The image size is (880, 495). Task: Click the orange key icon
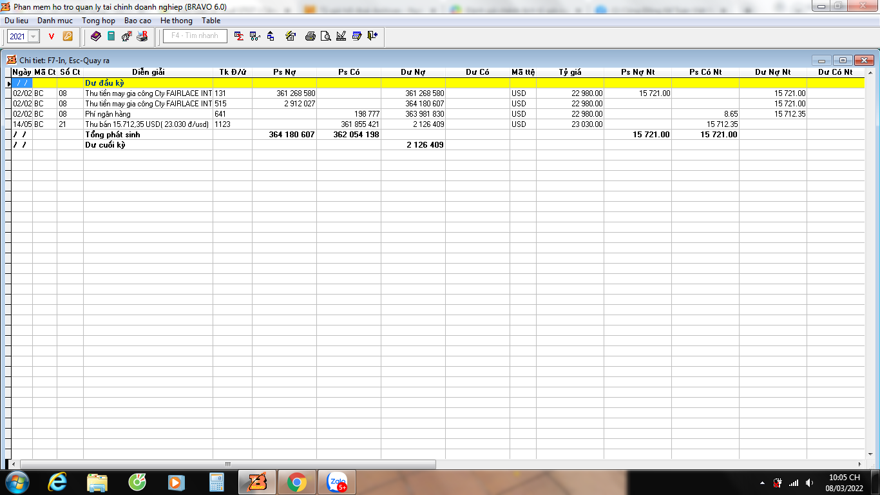click(x=67, y=36)
